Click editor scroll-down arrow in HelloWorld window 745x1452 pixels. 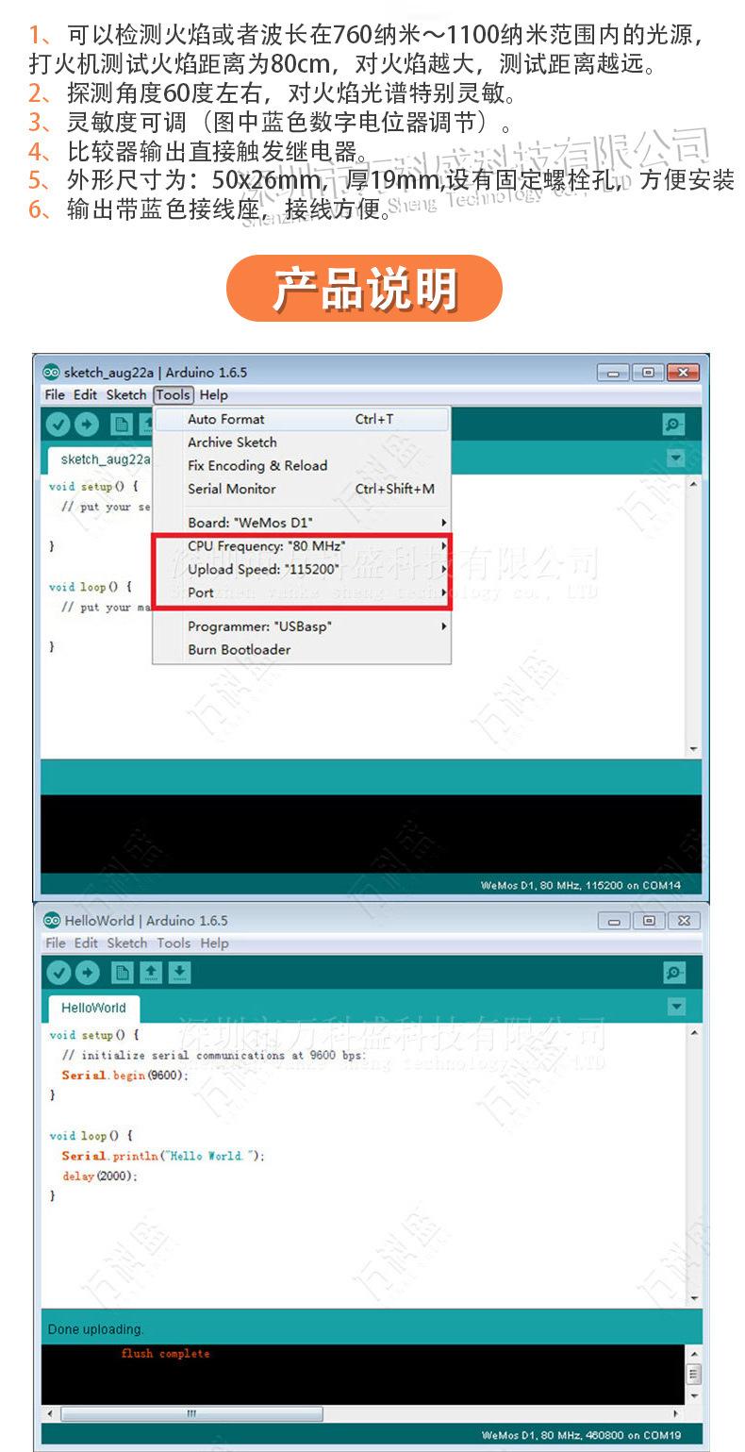click(x=694, y=1299)
